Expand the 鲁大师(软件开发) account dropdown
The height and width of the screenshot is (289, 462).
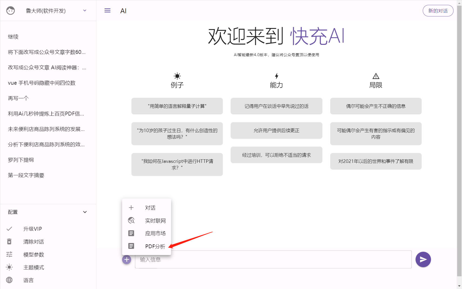[85, 11]
